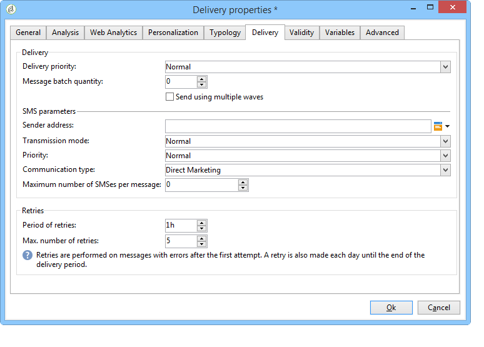
Task: Click the help question mark icon
Action: click(x=28, y=255)
